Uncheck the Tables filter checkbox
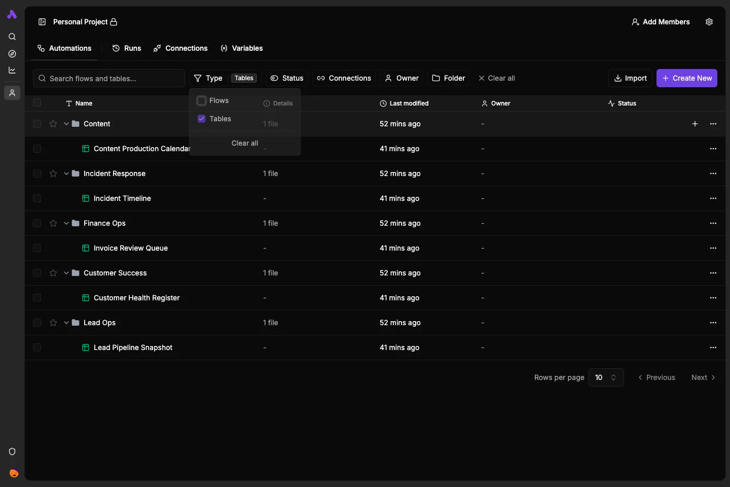 click(201, 119)
